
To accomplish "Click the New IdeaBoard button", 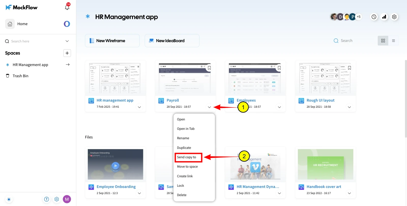I will coord(172,41).
